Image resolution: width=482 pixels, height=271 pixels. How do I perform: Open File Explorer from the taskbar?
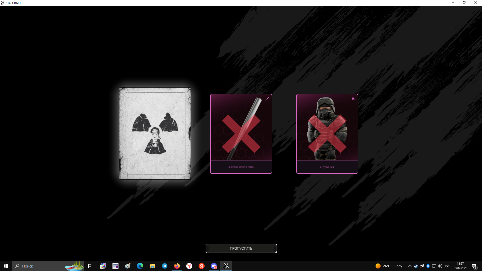coord(152,266)
